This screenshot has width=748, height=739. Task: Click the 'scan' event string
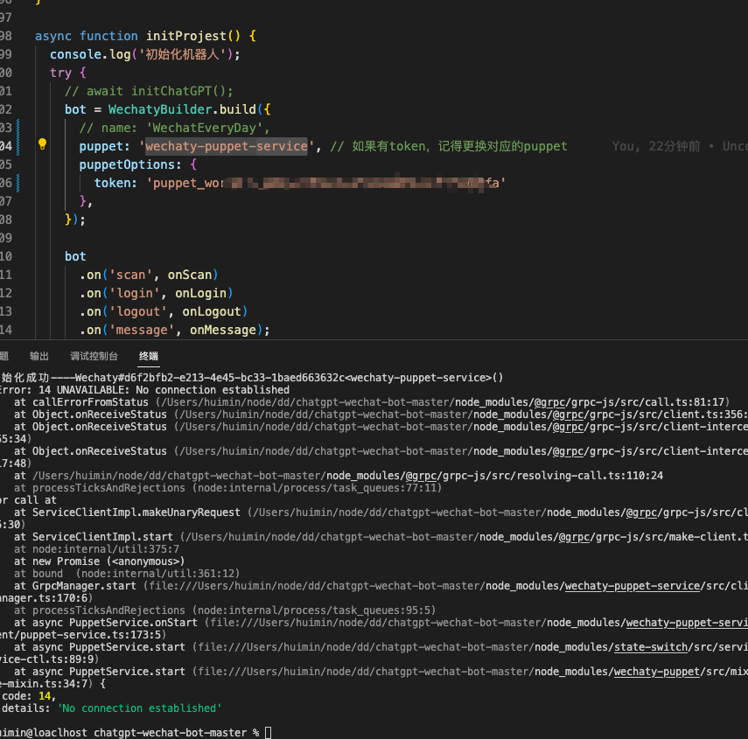(130, 275)
